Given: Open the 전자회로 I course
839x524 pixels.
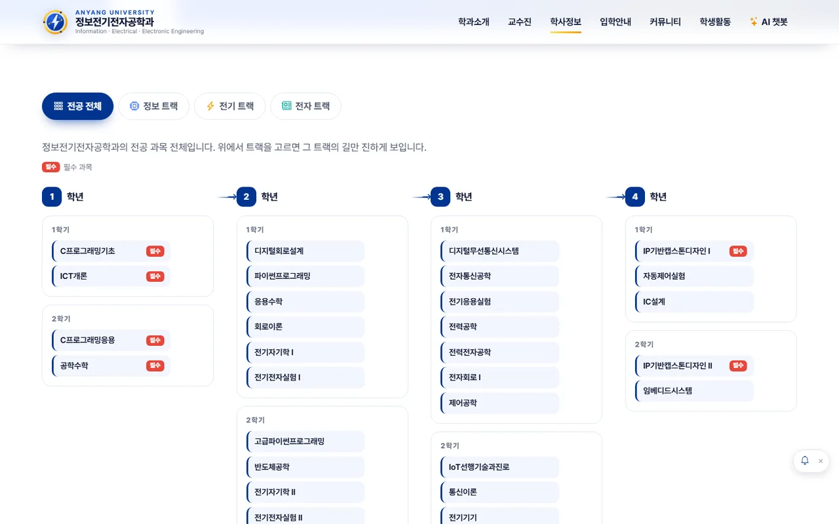Looking at the screenshot, I should click(500, 377).
